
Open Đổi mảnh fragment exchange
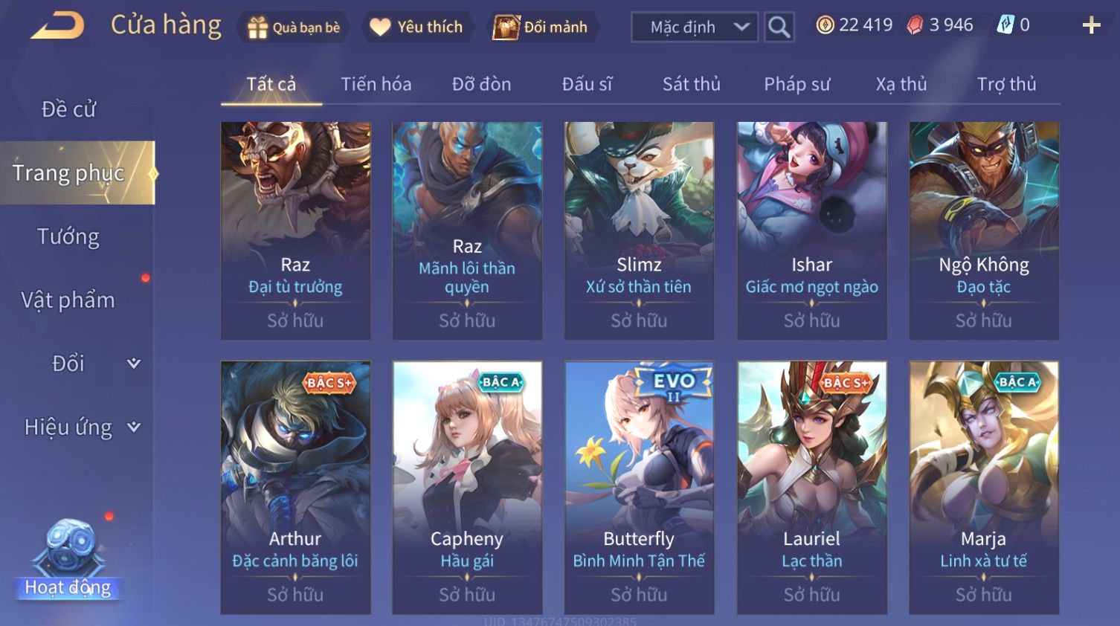[x=506, y=28]
